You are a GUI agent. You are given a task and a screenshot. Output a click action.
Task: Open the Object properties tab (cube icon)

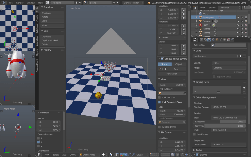(x=217, y=40)
